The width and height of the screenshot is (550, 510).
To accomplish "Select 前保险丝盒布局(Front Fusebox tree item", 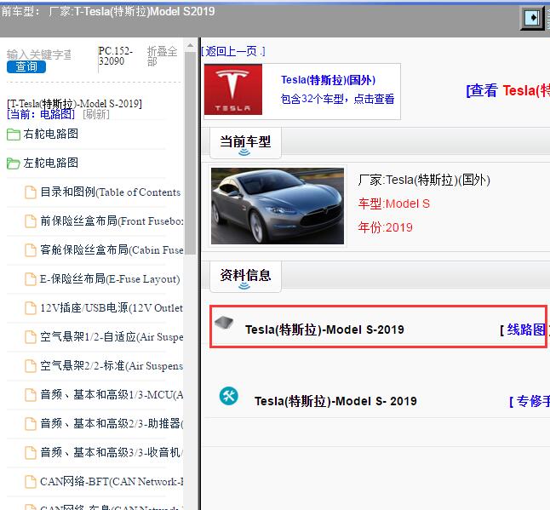I will (x=112, y=221).
